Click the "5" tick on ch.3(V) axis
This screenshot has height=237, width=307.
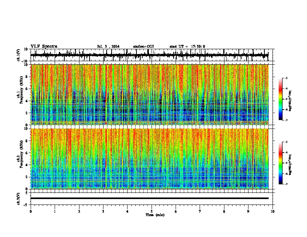[x=27, y=192]
